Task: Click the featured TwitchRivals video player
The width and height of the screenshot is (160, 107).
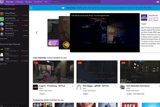Action: pyautogui.click(x=105, y=33)
